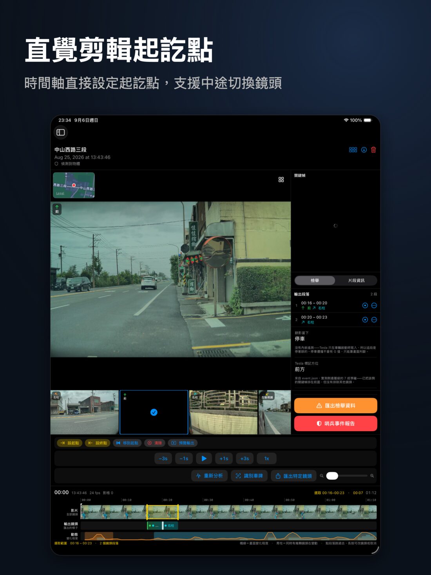Click 重新分析 reanalyze button
The image size is (431, 575).
(209, 476)
